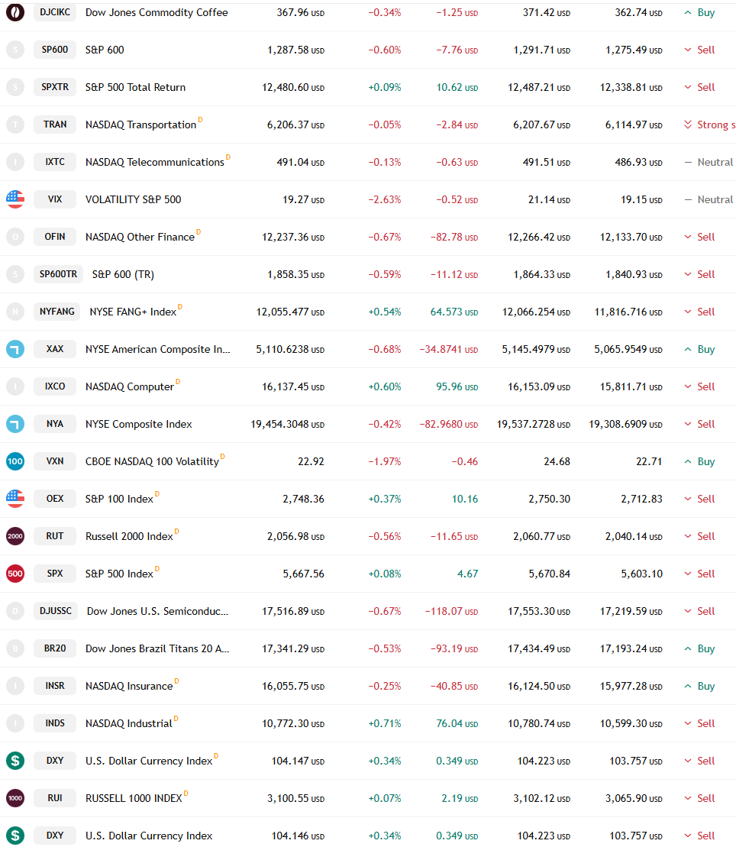Click DJUSSC change −118.07 USD
The width and height of the screenshot is (736, 847).
451,612
